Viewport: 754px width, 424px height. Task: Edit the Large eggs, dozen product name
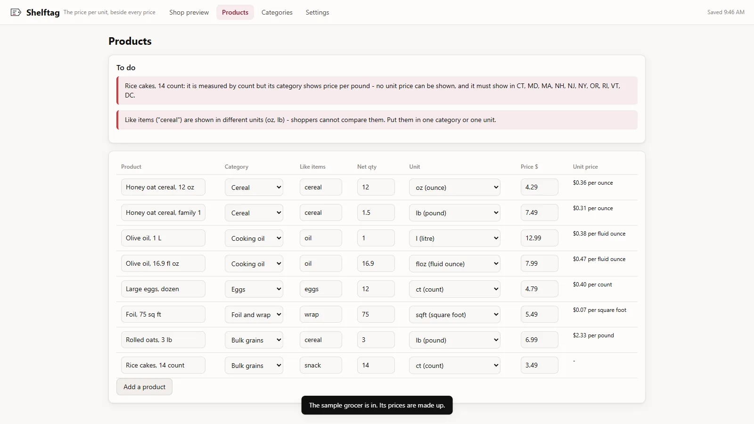pyautogui.click(x=163, y=289)
